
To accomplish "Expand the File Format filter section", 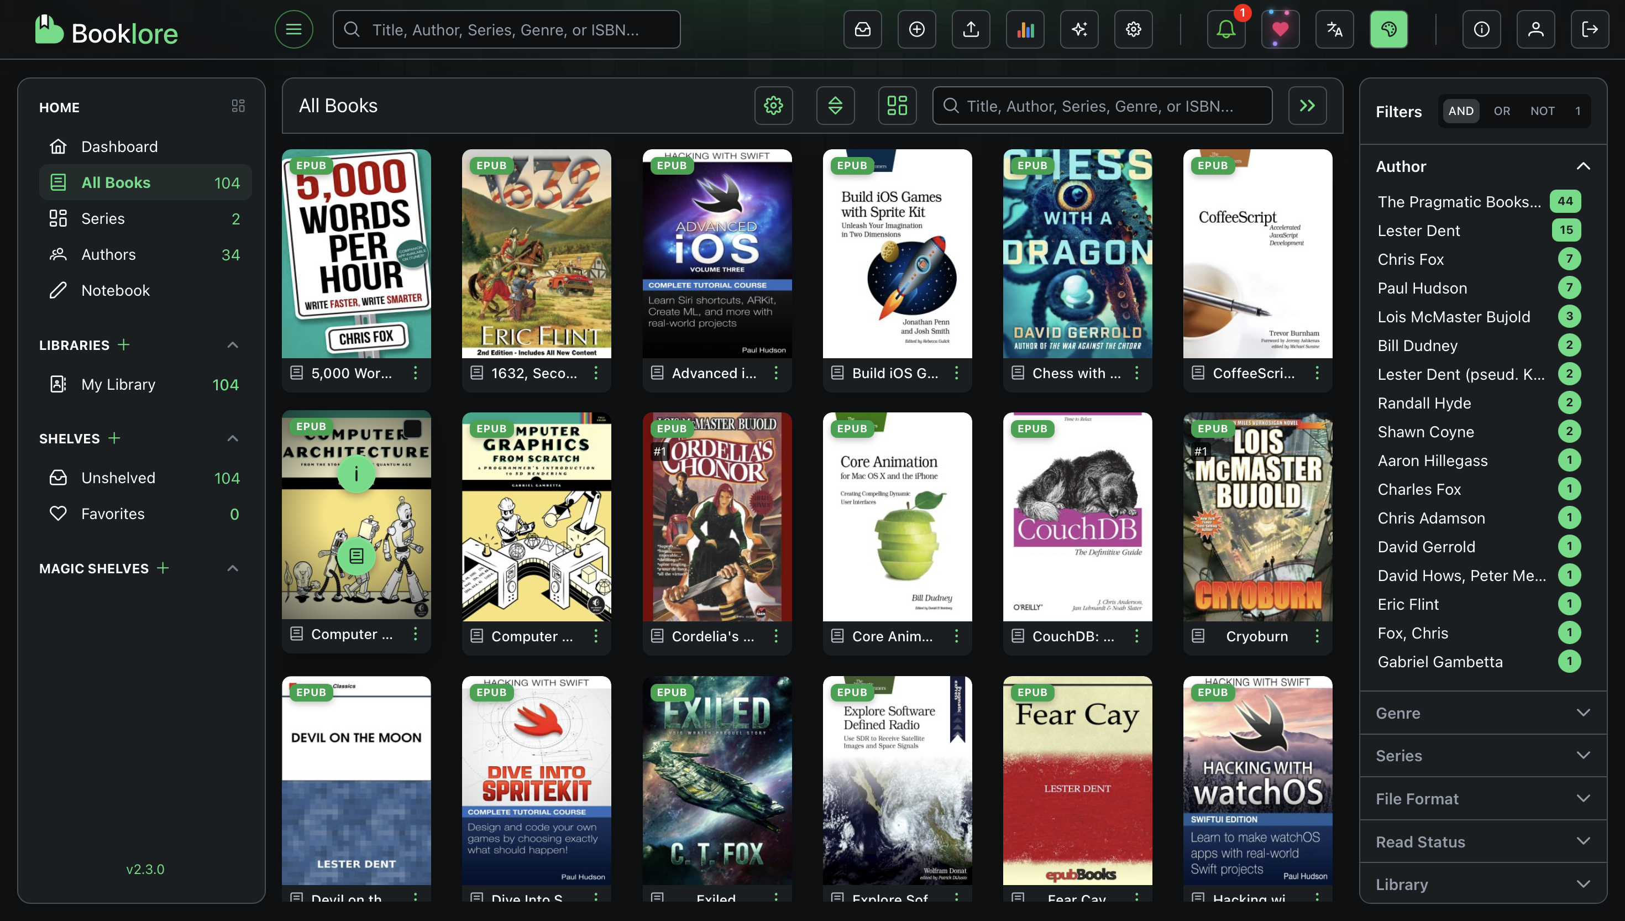I will pyautogui.click(x=1483, y=798).
